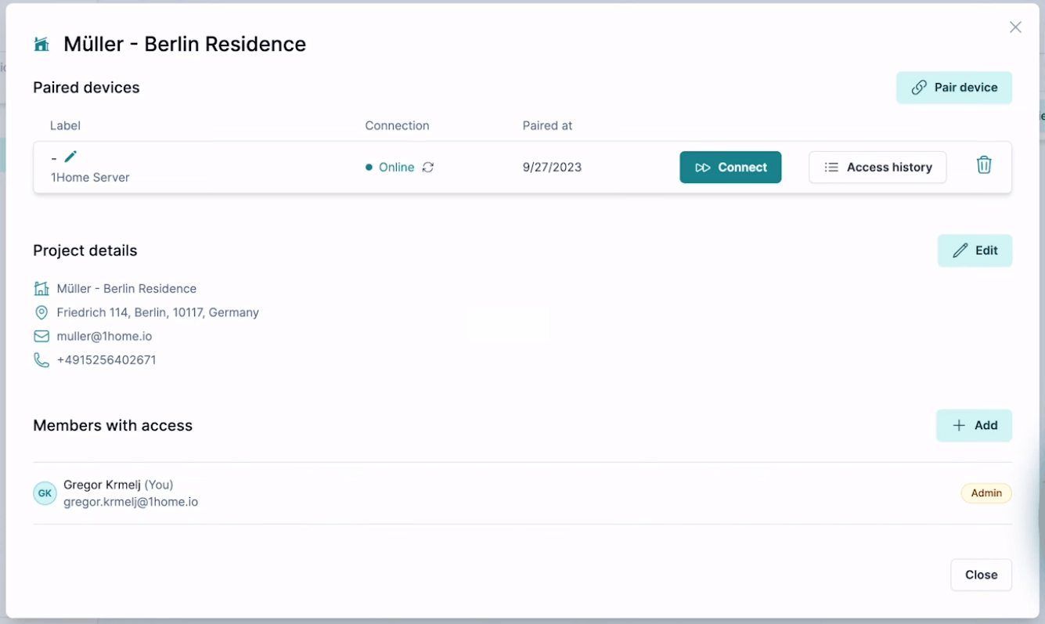Click the phone icon in Project details
The image size is (1045, 624).
click(41, 360)
